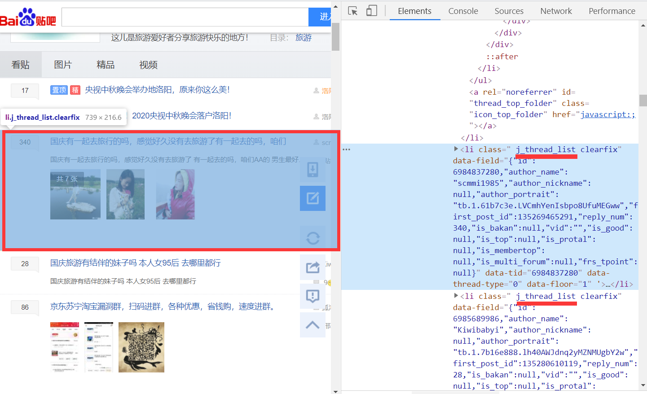Open the Network tab
The height and width of the screenshot is (394, 647).
[x=556, y=11]
